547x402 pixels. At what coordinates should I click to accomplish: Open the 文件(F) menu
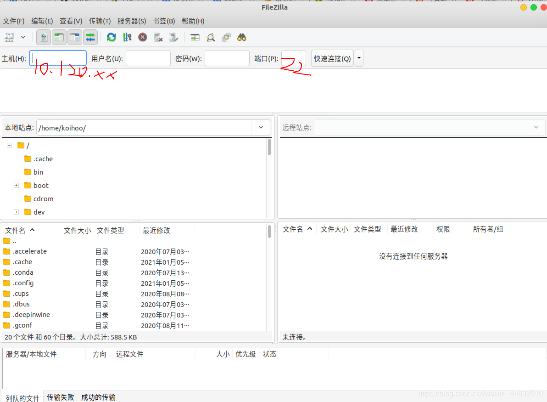pyautogui.click(x=14, y=21)
